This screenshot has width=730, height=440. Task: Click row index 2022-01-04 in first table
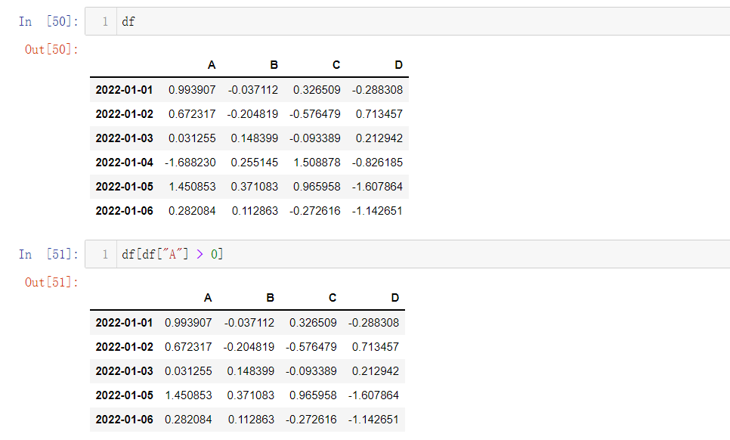(x=124, y=163)
